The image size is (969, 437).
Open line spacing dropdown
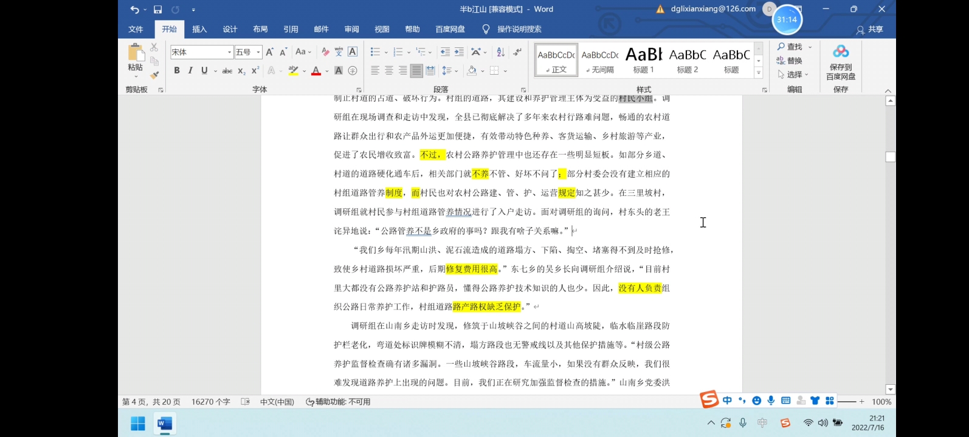(450, 71)
